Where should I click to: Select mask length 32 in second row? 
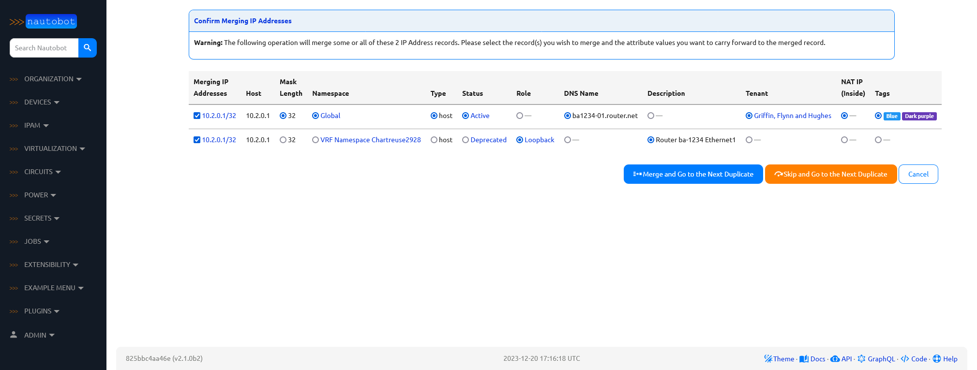(x=283, y=140)
